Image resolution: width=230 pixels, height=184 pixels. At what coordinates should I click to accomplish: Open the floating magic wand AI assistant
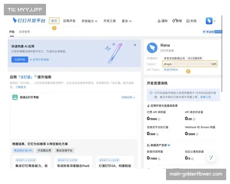tap(211, 158)
